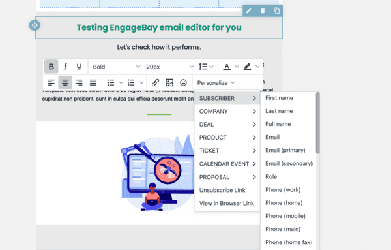
Task: Choose the plain Email field
Action: point(288,137)
